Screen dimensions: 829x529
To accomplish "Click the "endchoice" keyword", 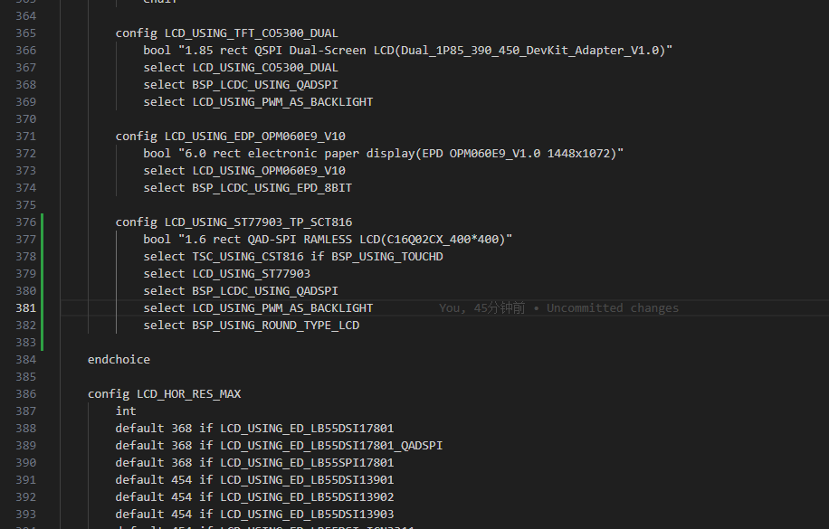I will pos(119,360).
